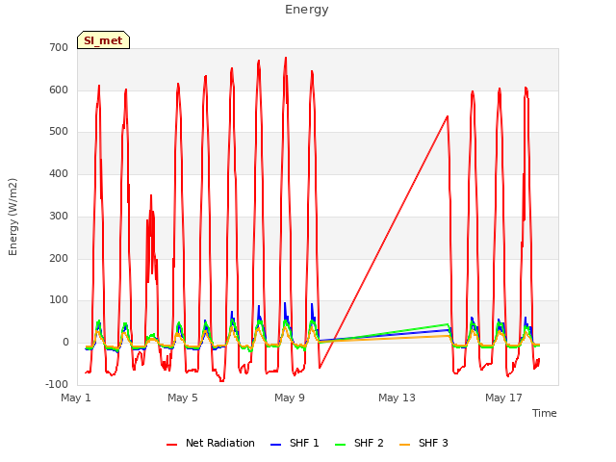
Task: Click the Net Radiation gap line peak near 540
Action: [x=448, y=116]
